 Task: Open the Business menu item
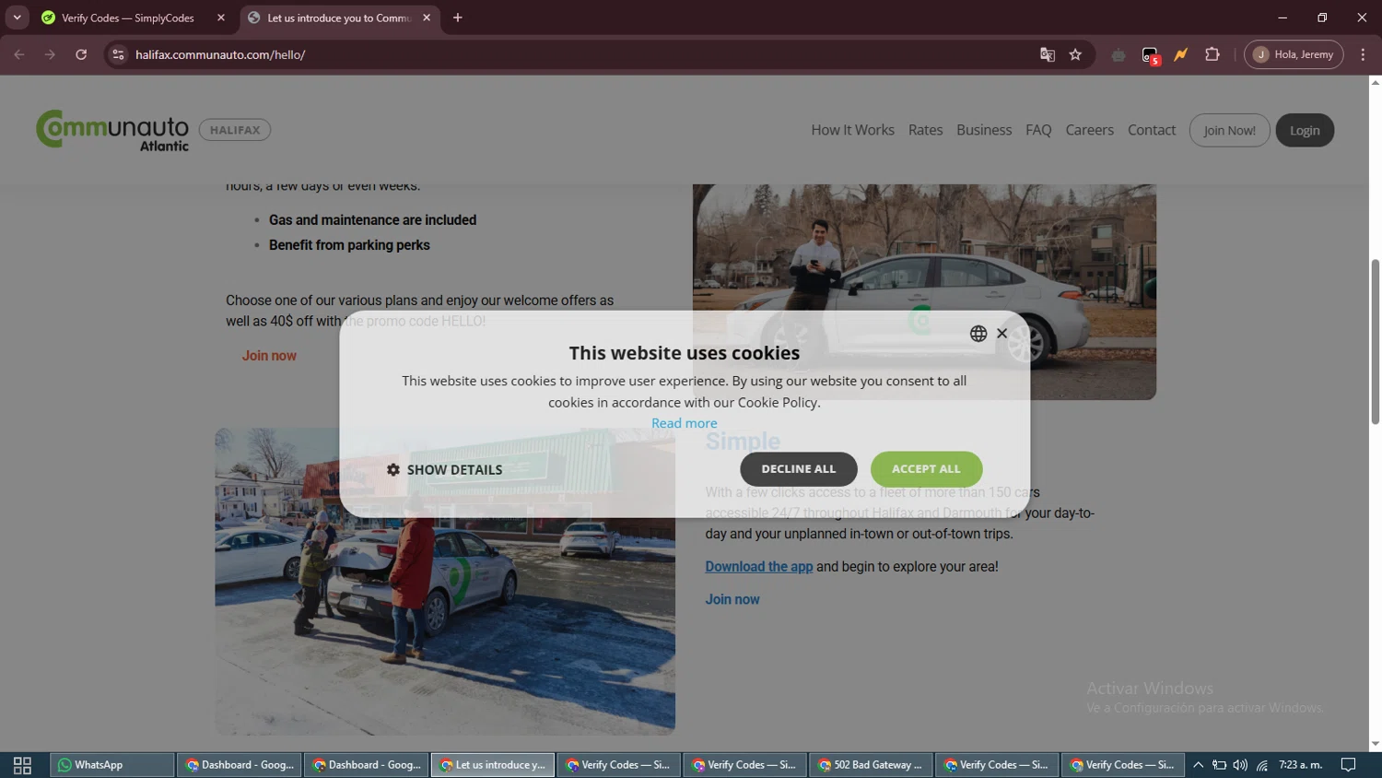tap(984, 130)
